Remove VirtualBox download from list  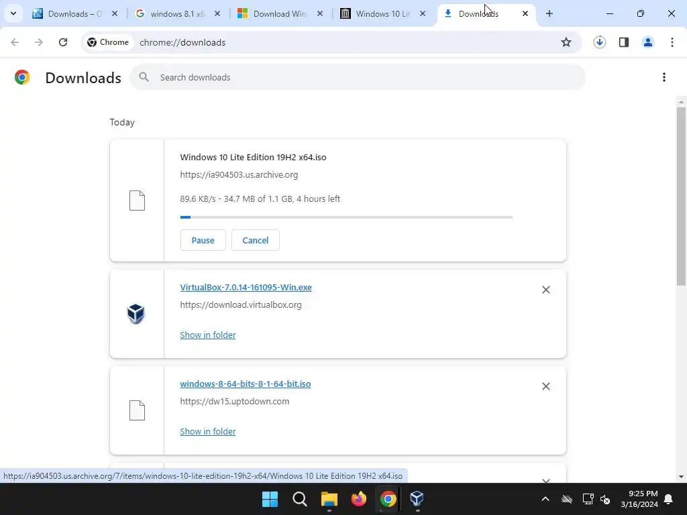coord(546,290)
